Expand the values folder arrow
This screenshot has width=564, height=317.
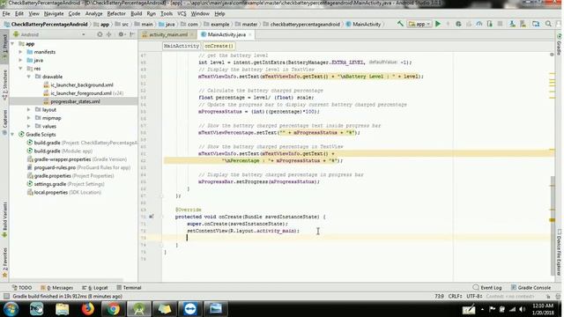click(29, 126)
